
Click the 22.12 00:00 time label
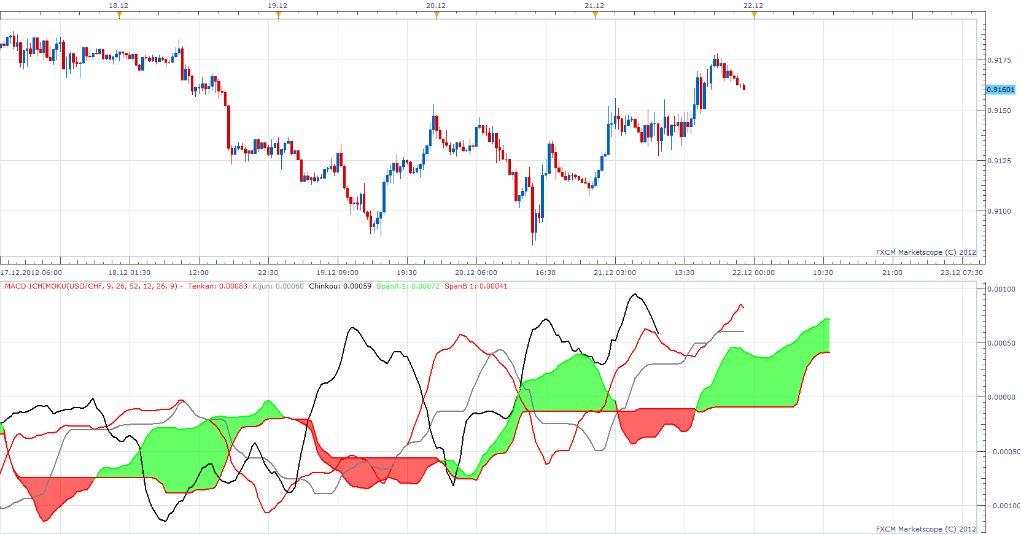click(x=753, y=273)
